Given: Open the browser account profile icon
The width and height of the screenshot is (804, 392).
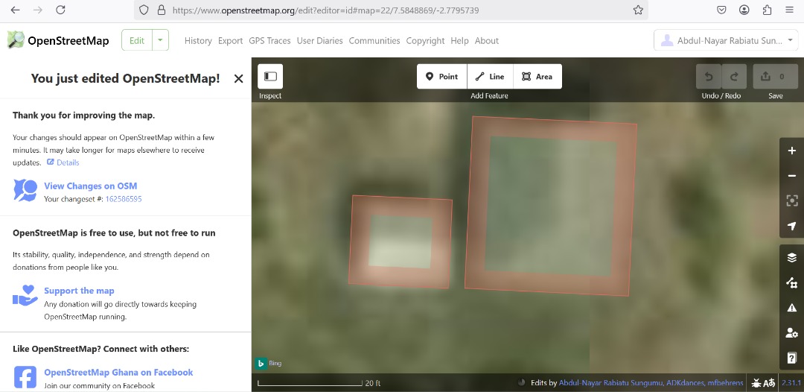Looking at the screenshot, I should tap(744, 10).
